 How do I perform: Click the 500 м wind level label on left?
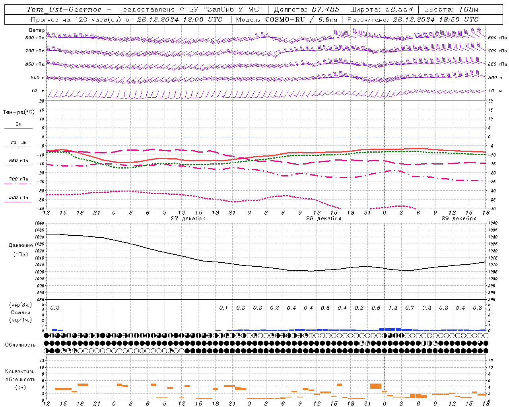(38, 78)
